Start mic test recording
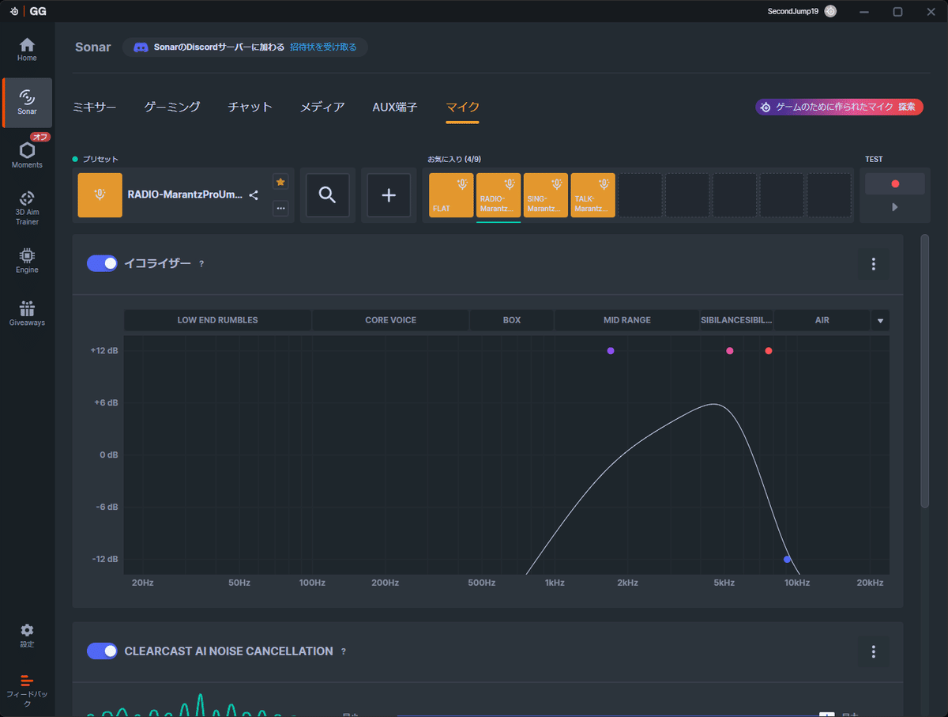948x717 pixels. point(895,183)
